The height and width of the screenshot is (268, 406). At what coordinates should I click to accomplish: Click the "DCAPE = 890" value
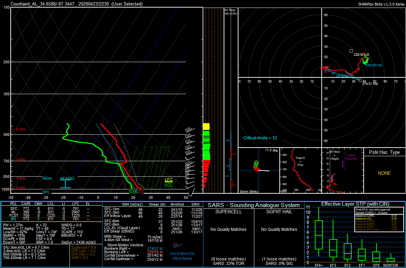tap(14, 239)
